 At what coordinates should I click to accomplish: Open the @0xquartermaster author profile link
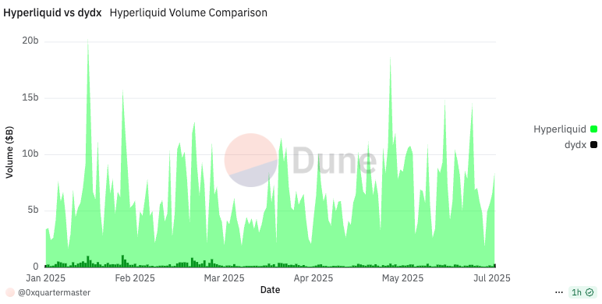(54, 292)
